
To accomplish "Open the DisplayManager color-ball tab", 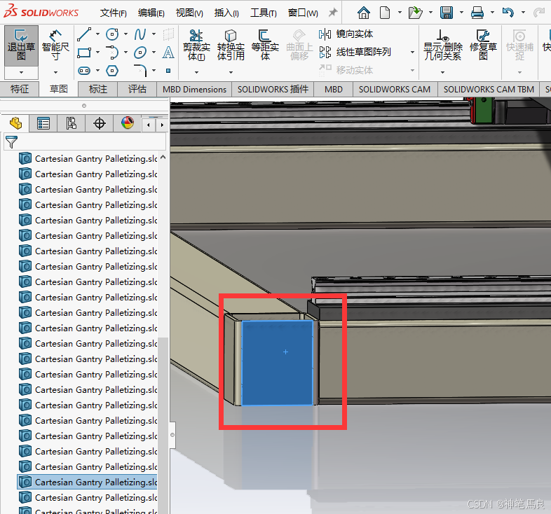I will (x=127, y=123).
